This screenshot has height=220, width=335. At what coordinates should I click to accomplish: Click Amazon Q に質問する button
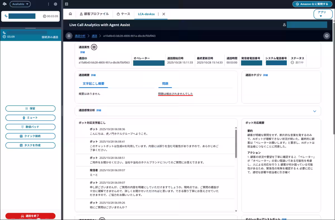(x=312, y=4)
